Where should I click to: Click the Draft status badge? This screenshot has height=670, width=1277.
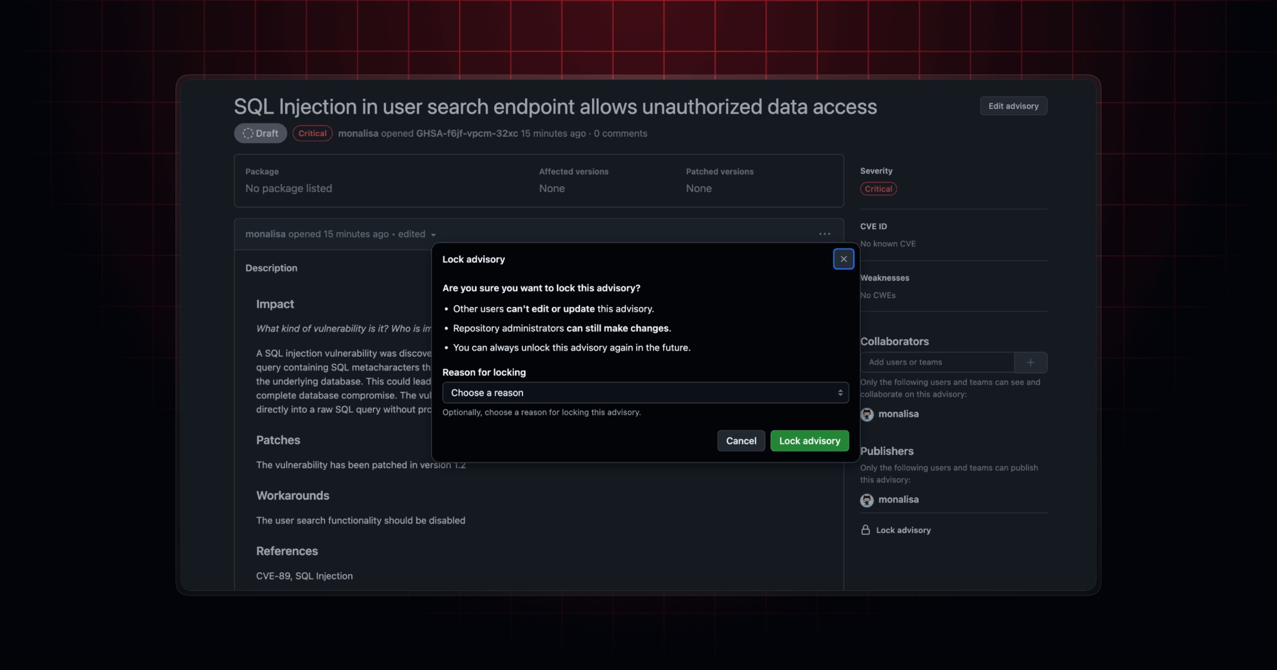click(260, 133)
